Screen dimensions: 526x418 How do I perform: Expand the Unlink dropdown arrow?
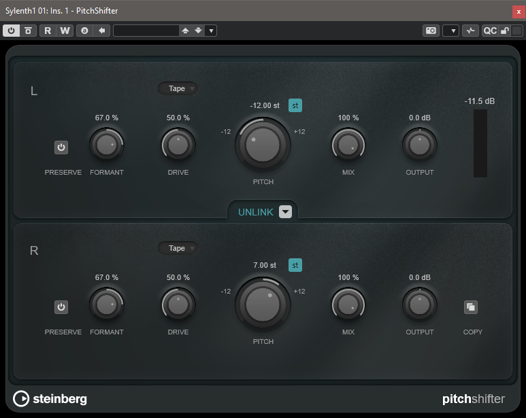(x=286, y=212)
